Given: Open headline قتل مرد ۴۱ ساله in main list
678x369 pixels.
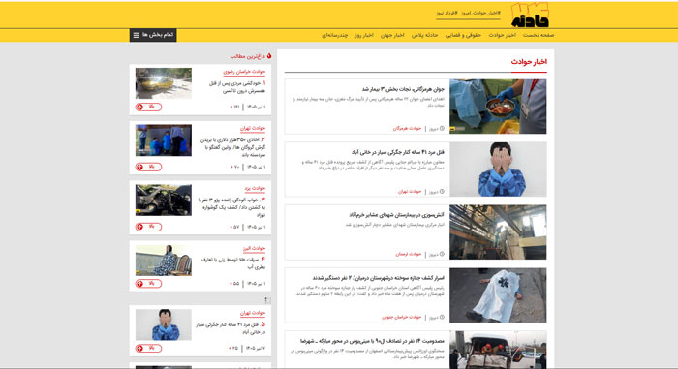Looking at the screenshot, I should (398, 152).
